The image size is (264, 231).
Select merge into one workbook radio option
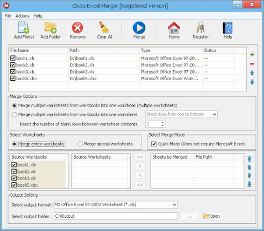15,106
